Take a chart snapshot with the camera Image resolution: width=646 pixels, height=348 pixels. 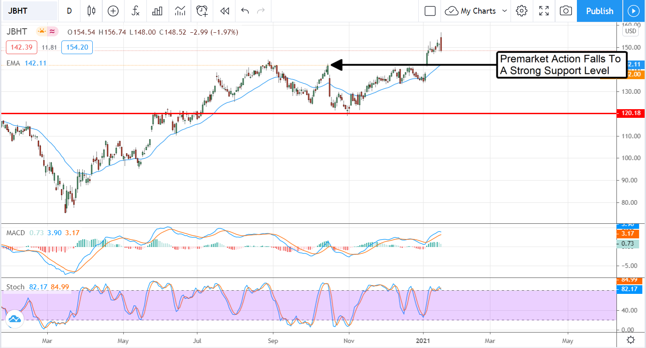[566, 11]
